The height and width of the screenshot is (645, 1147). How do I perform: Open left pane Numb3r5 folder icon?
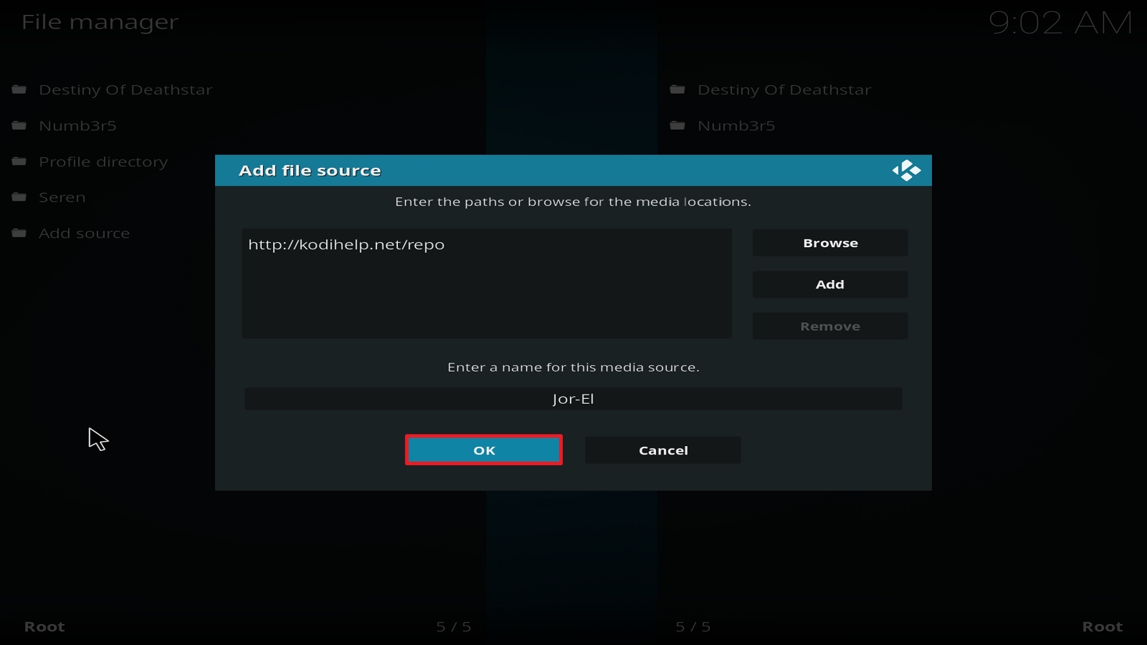(x=19, y=125)
